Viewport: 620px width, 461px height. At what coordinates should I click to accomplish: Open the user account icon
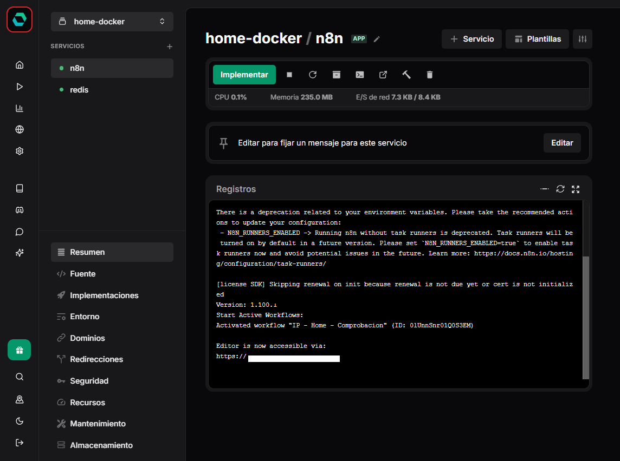pos(20,399)
